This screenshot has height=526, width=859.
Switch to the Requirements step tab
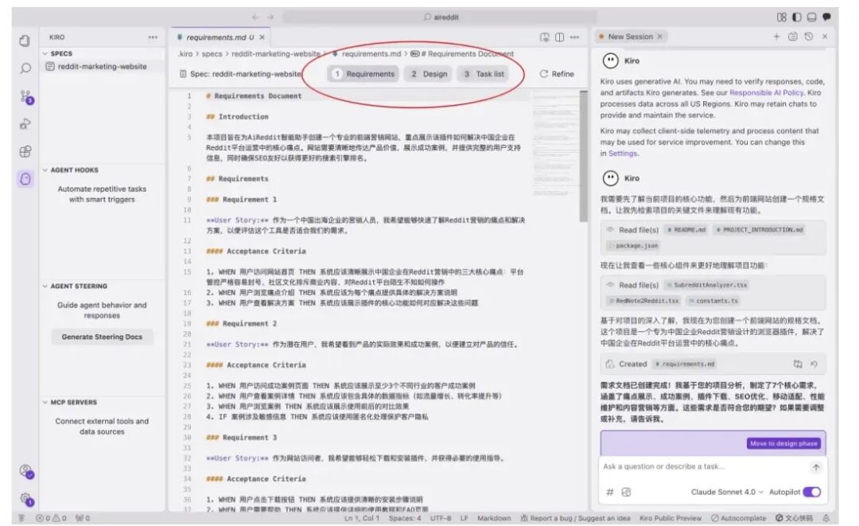[x=363, y=74]
